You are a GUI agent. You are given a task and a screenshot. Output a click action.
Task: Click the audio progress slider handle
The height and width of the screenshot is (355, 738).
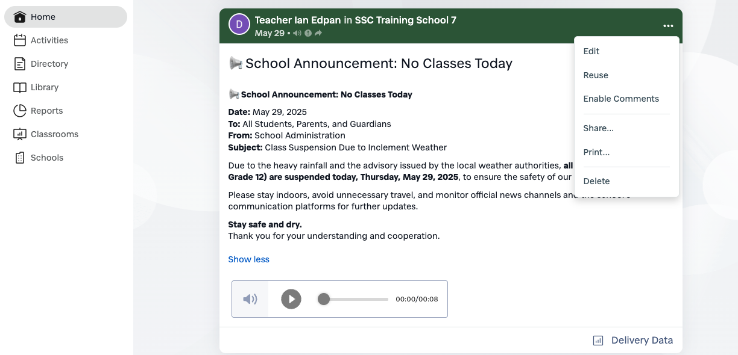pos(324,299)
